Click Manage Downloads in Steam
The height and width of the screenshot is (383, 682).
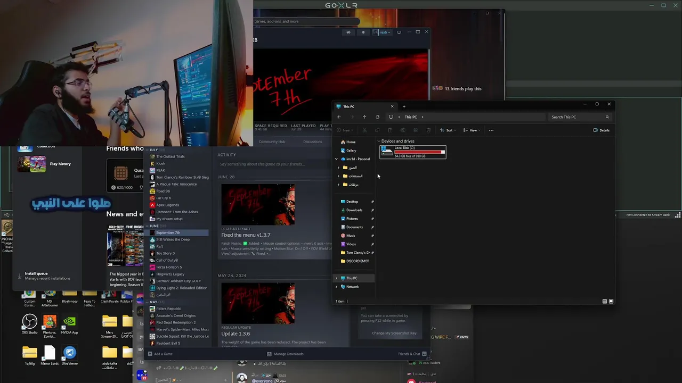pyautogui.click(x=288, y=354)
